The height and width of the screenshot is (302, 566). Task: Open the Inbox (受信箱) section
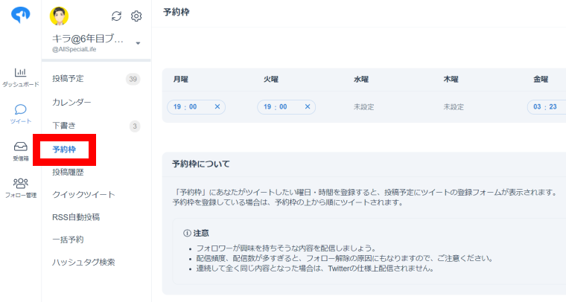(x=21, y=150)
